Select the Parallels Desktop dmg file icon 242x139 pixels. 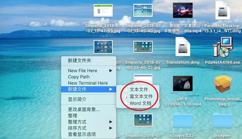pos(223,10)
